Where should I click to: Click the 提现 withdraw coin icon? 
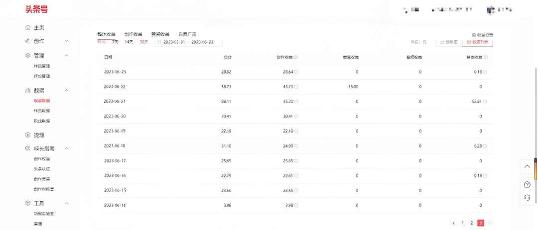point(28,135)
